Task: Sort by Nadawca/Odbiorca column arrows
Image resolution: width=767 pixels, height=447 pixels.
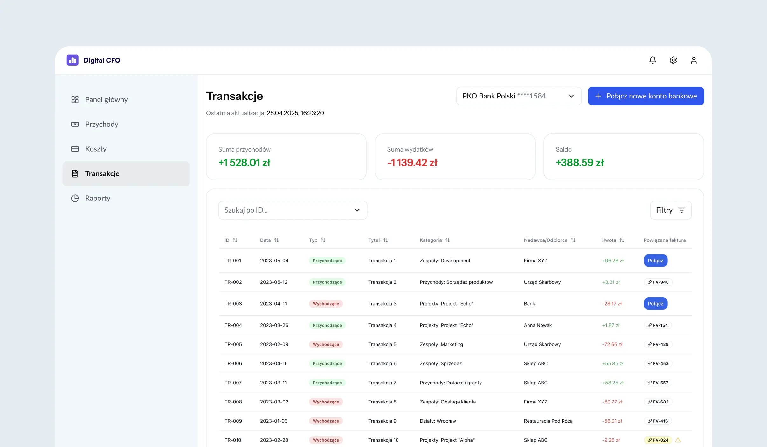Action: [x=573, y=240]
